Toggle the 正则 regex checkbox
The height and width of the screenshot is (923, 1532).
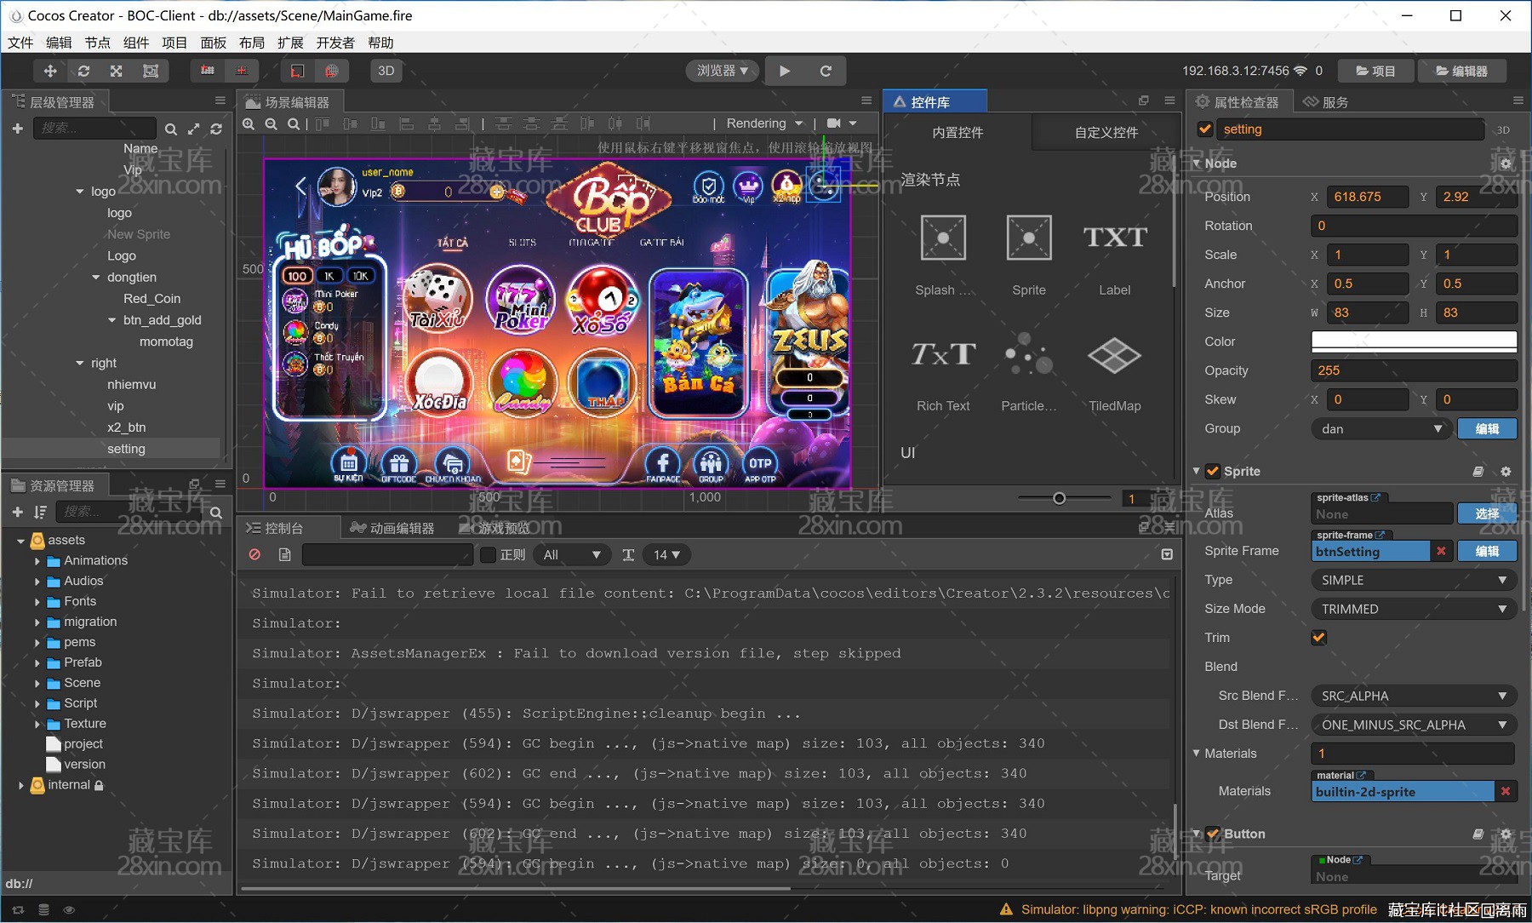[488, 555]
